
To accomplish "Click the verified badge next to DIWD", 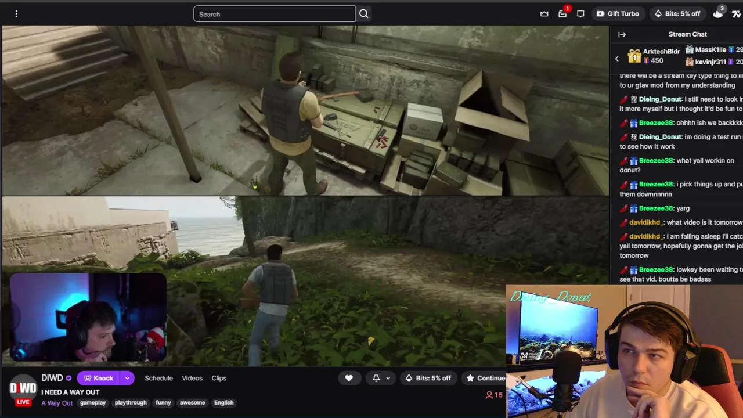I will [68, 379].
